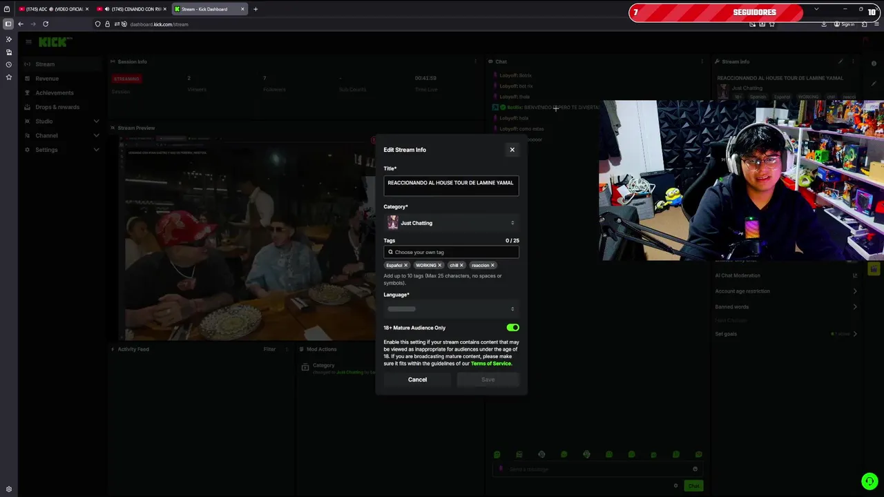Remove the WORKING tag

439,265
